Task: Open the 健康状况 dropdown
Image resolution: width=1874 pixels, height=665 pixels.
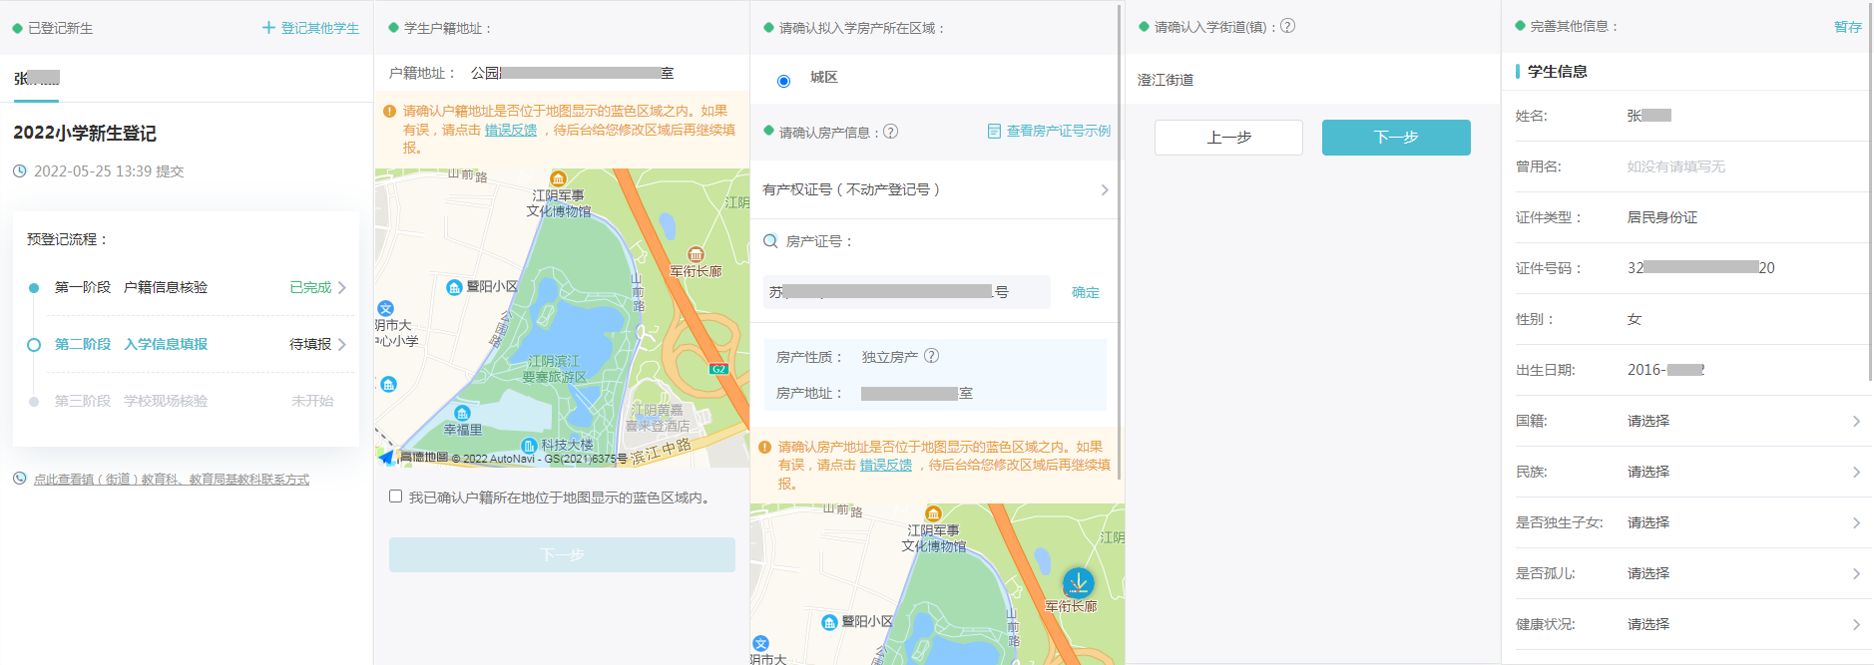Action: 1691,624
